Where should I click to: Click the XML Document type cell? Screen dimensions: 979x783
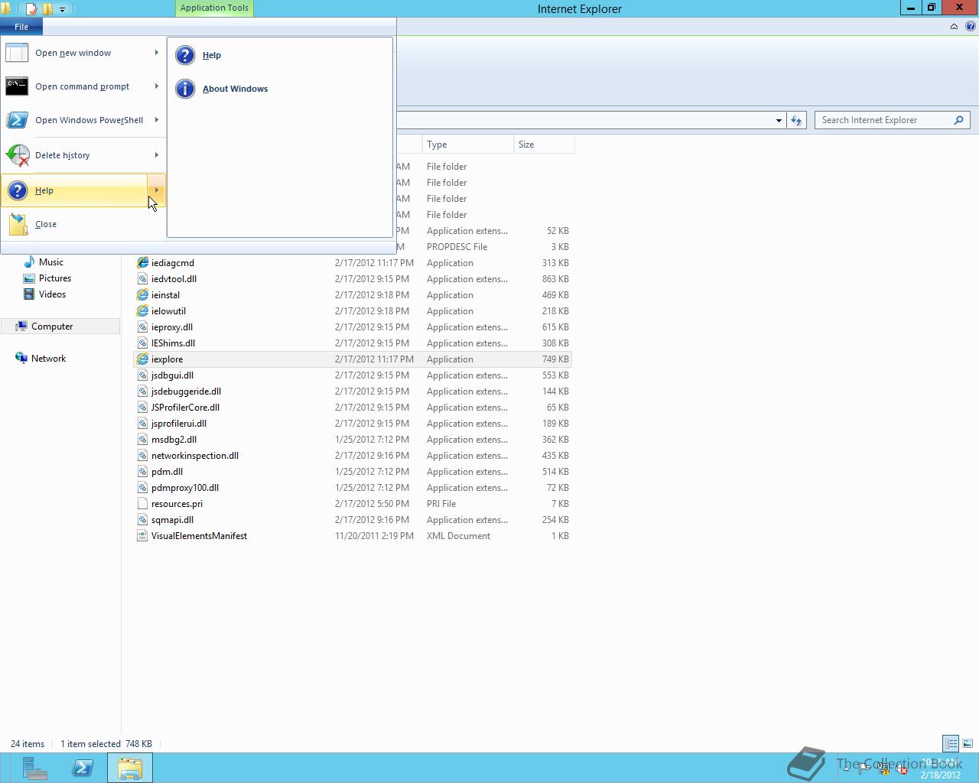458,536
